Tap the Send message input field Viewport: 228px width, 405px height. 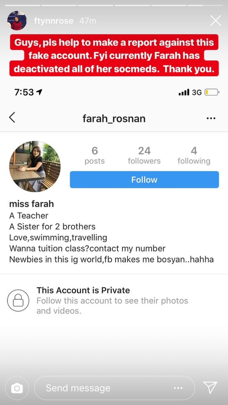[114, 388]
